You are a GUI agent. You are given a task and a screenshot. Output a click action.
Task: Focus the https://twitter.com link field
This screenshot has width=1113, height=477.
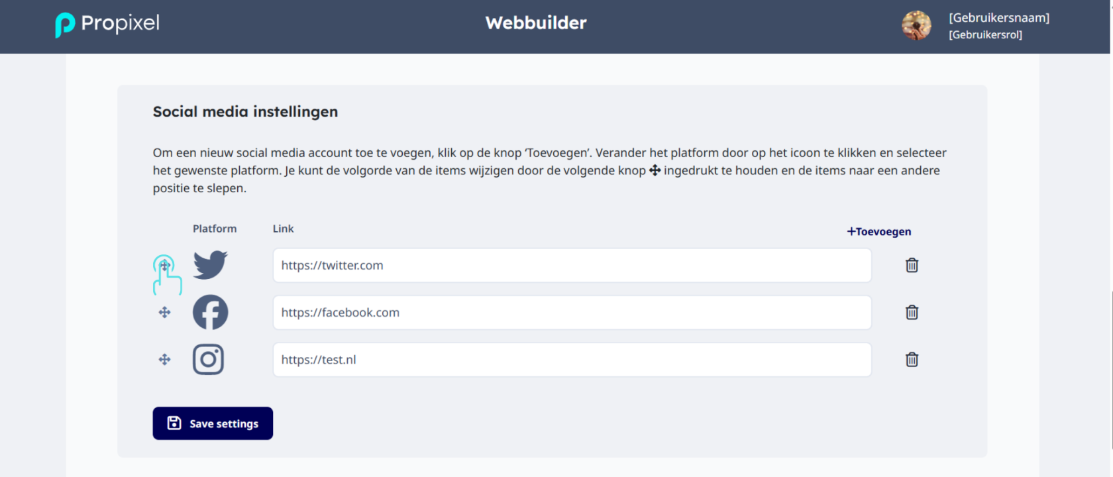tap(572, 265)
